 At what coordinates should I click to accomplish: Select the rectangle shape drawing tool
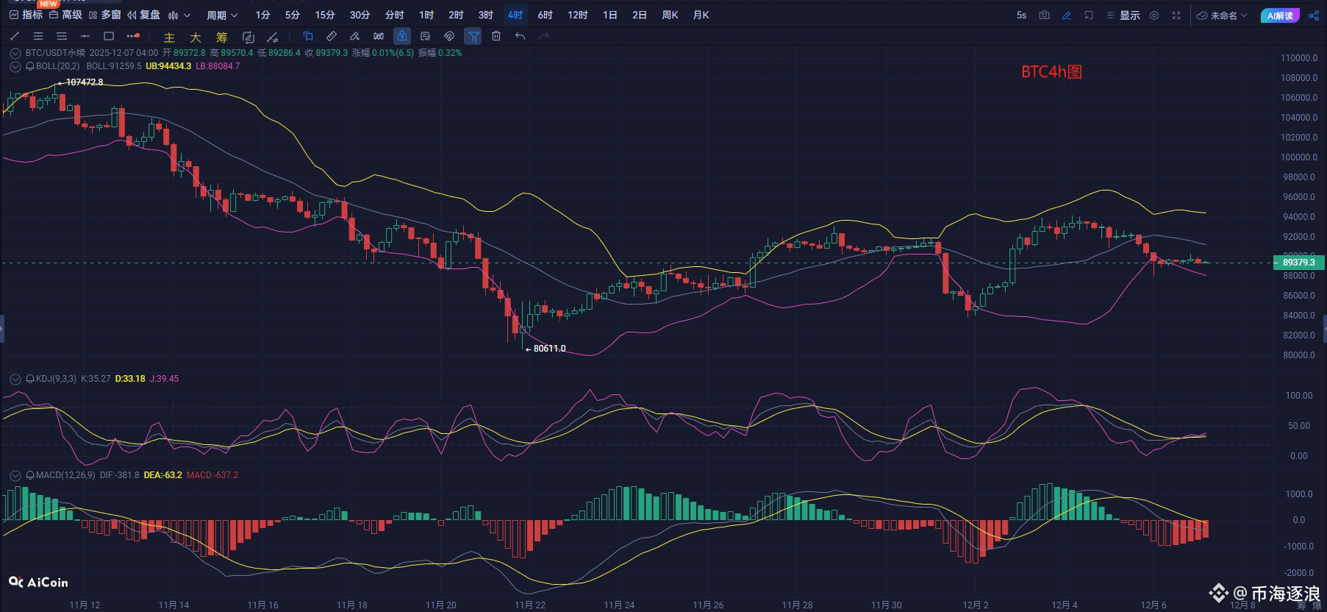[x=109, y=36]
